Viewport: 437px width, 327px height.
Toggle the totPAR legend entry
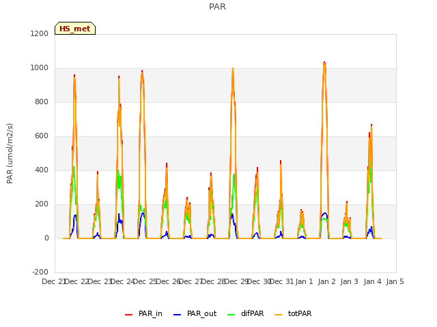click(x=293, y=314)
